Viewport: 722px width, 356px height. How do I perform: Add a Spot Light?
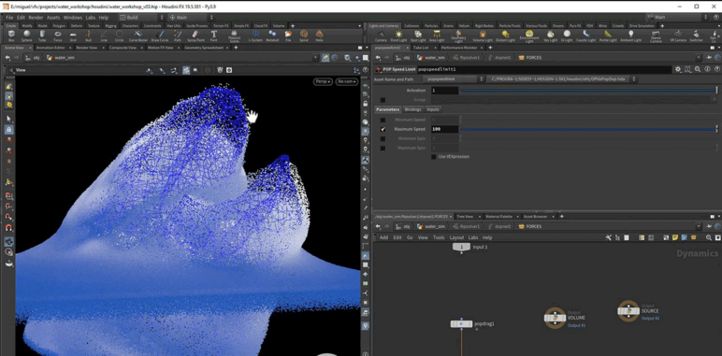tap(418, 36)
